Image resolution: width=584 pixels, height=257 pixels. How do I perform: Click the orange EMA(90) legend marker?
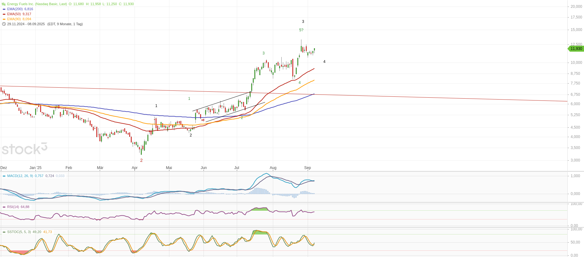(4, 19)
